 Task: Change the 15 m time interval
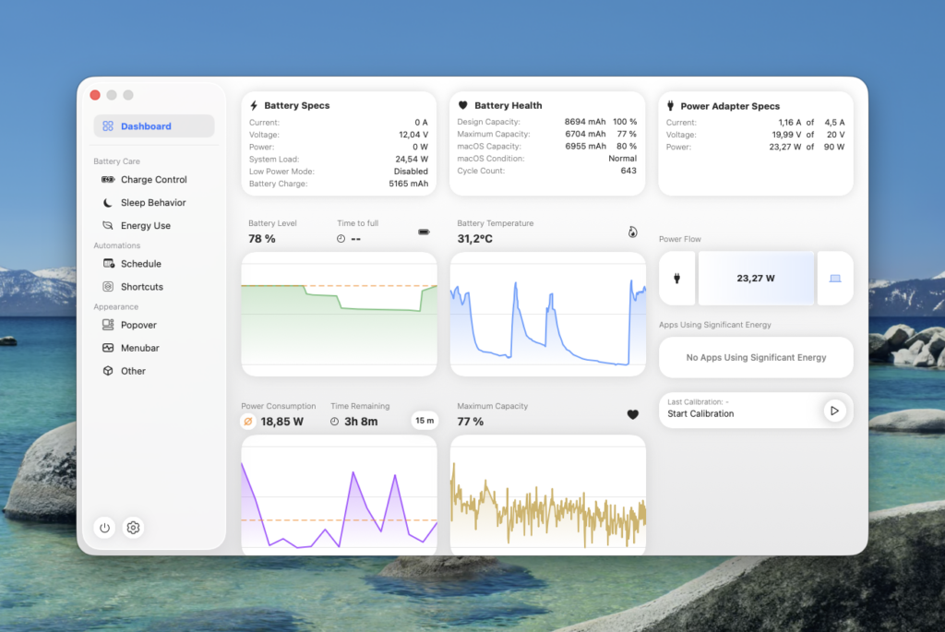[425, 421]
